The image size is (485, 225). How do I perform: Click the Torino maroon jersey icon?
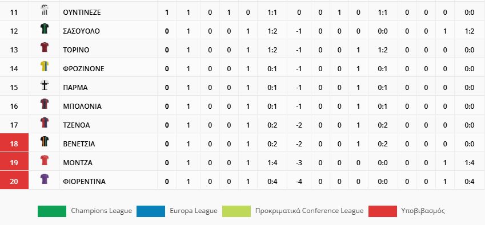click(x=45, y=47)
